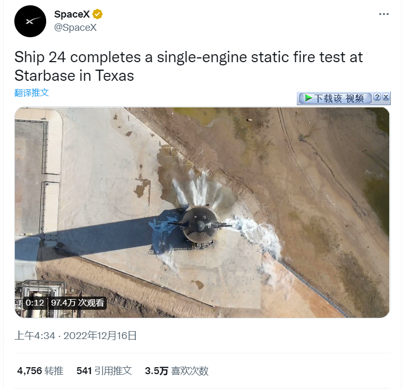402x389 pixels.
Task: Click the 97.4万 次观看 view count
Action: [x=78, y=303]
